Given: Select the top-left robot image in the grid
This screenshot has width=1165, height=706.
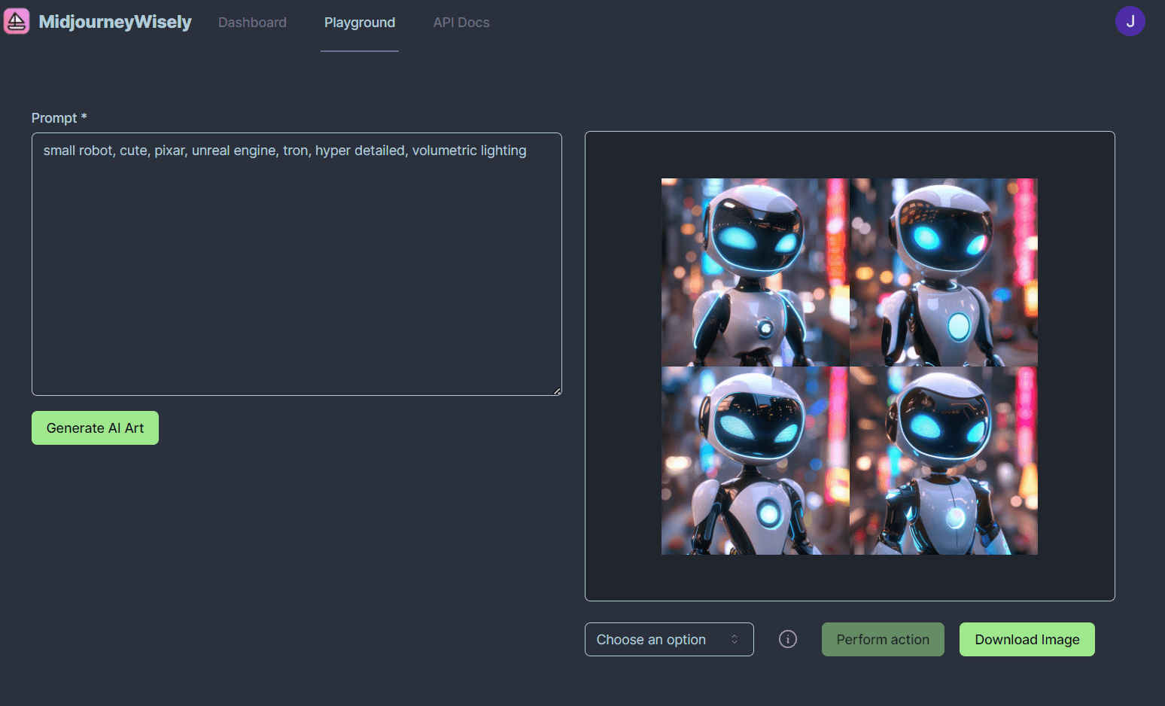Looking at the screenshot, I should coord(755,272).
